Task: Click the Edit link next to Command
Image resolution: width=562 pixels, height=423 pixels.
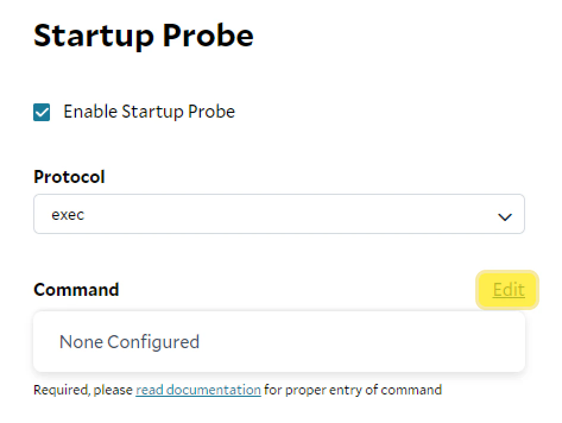Action: (508, 290)
